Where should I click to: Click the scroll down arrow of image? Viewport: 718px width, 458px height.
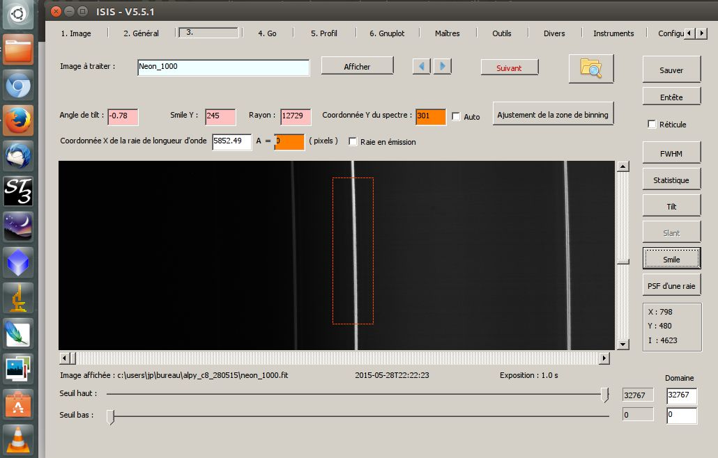tap(622, 344)
